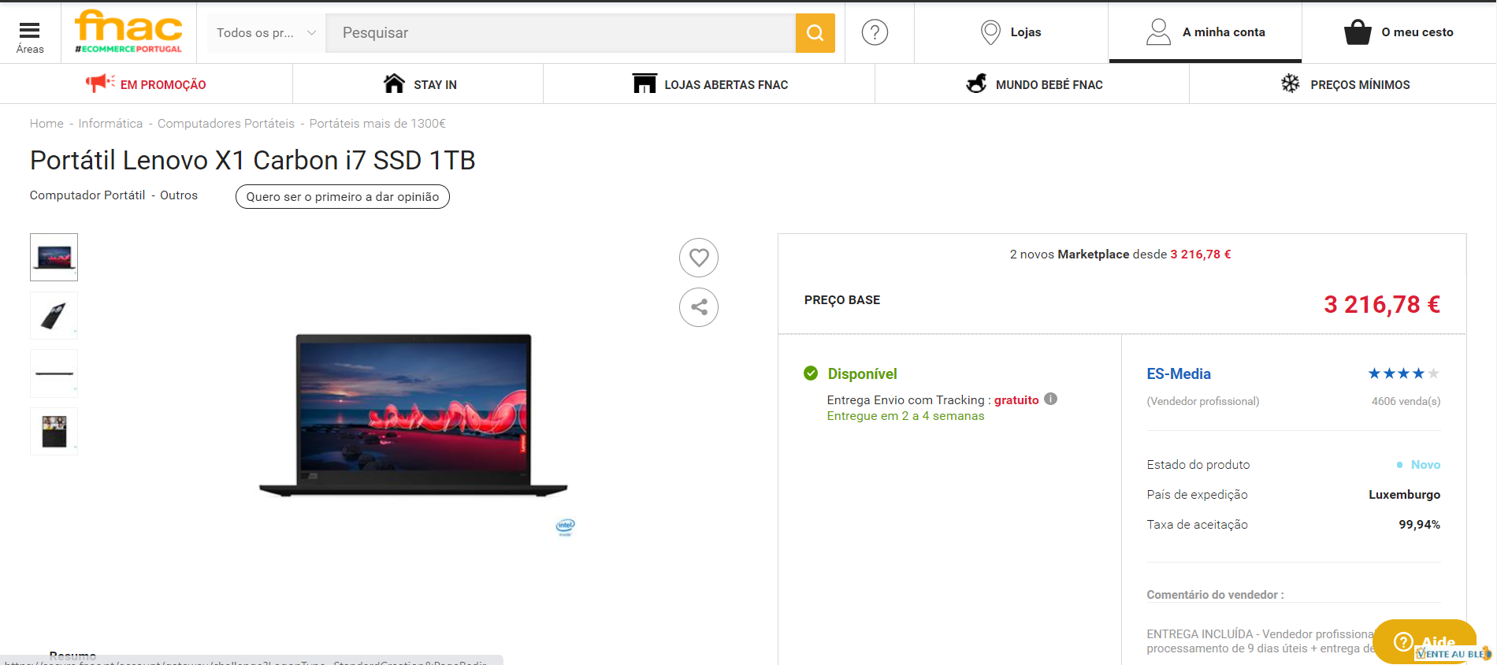Select the closed side-view laptop thumbnail
Viewport: 1497px width, 665px height.
54,373
